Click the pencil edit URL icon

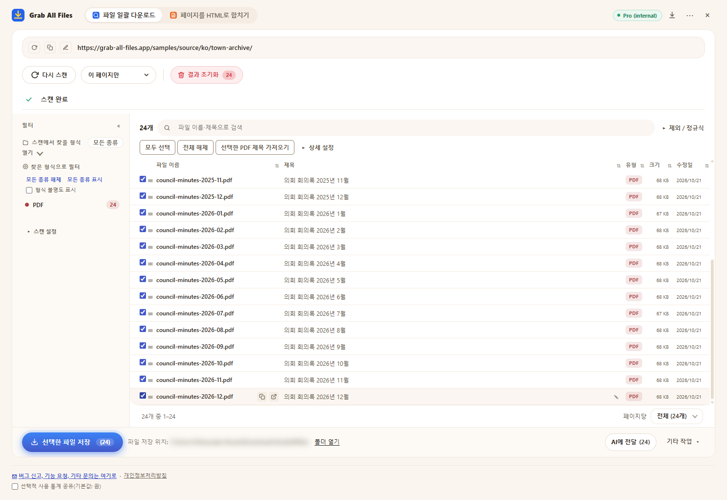pyautogui.click(x=66, y=48)
